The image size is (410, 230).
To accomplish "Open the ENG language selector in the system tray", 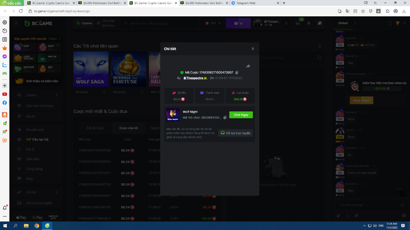I will point(381,226).
